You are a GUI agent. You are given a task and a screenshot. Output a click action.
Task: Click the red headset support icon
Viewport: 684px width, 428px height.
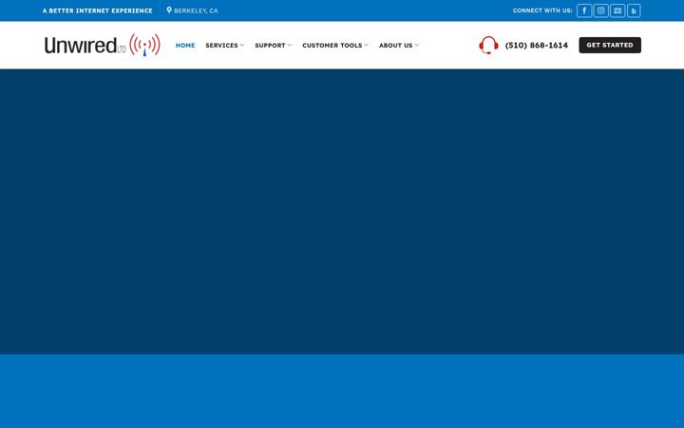488,45
